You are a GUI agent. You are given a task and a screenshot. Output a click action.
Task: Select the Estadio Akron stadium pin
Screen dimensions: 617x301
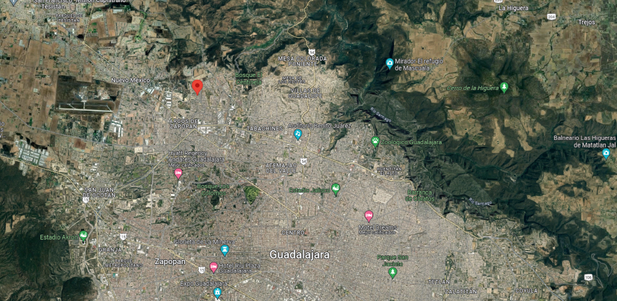[x=83, y=236]
